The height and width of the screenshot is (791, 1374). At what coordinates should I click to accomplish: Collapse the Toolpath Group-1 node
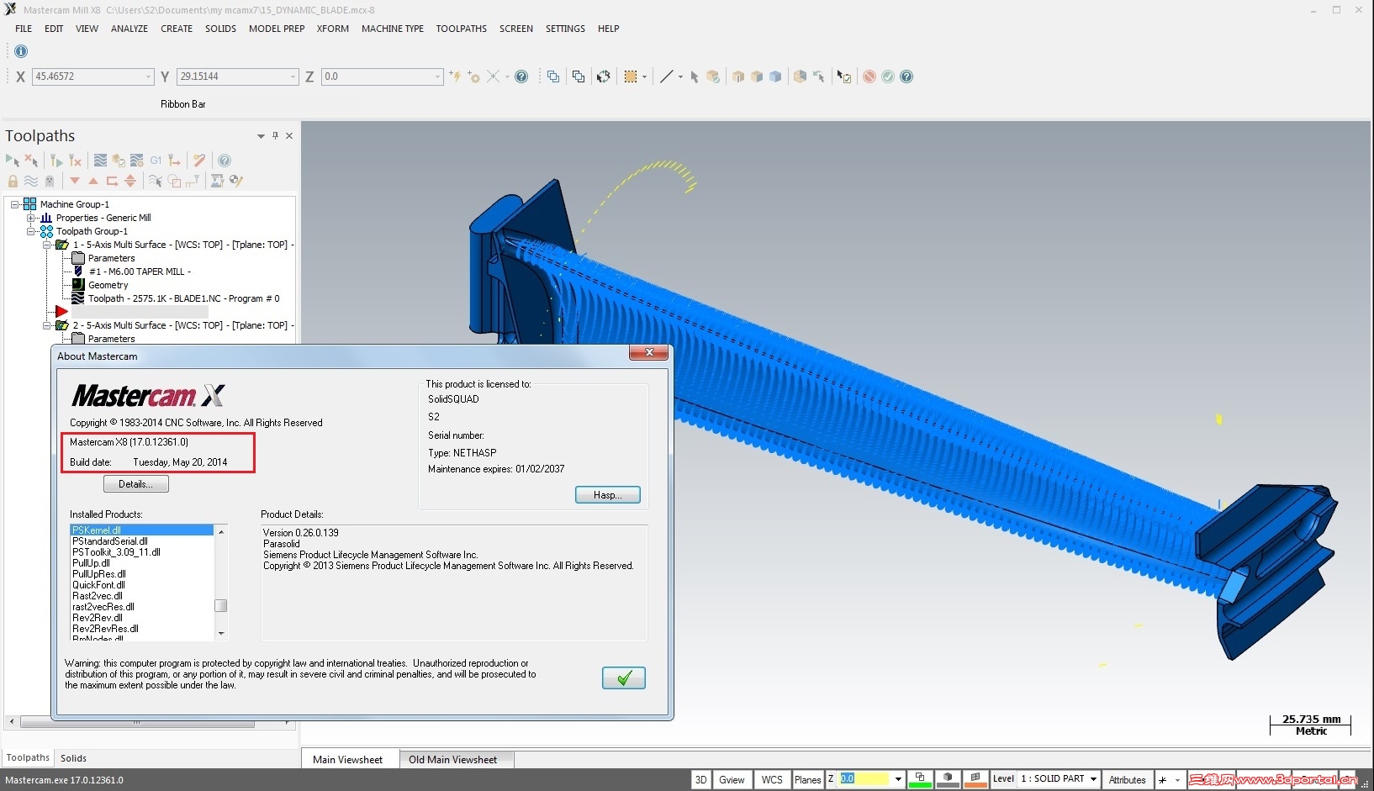point(31,231)
